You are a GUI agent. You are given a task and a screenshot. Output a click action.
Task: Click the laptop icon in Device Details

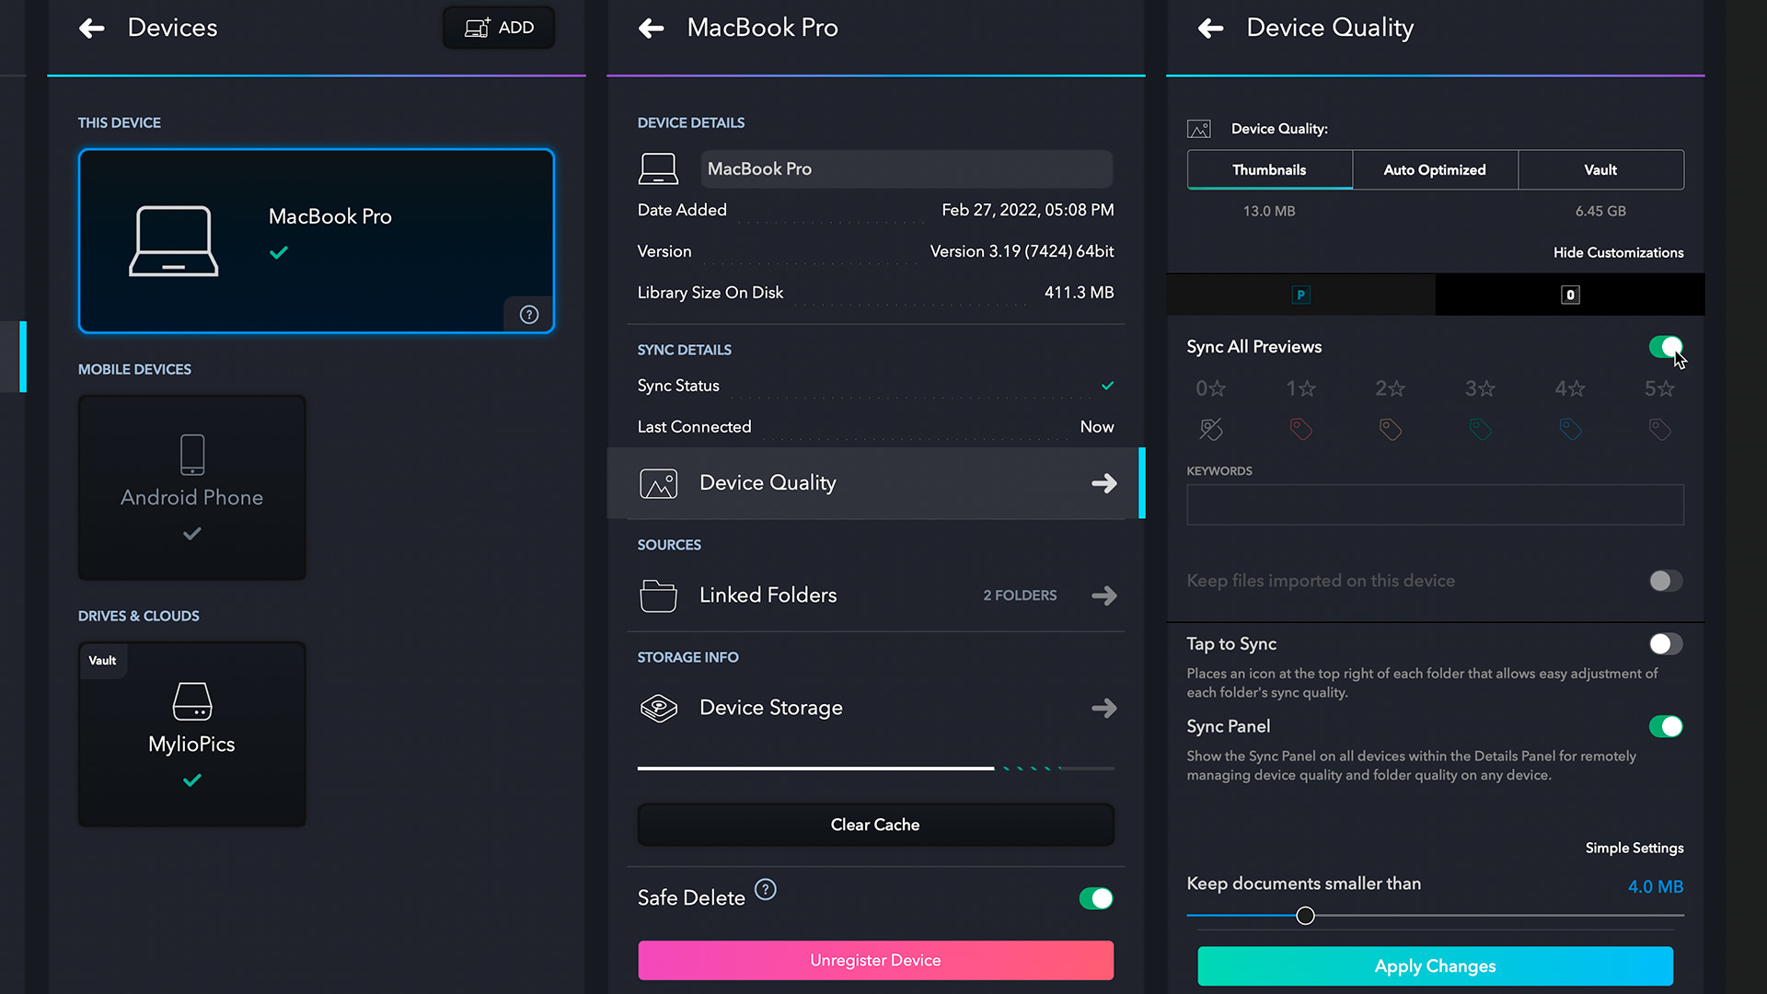[x=659, y=168]
